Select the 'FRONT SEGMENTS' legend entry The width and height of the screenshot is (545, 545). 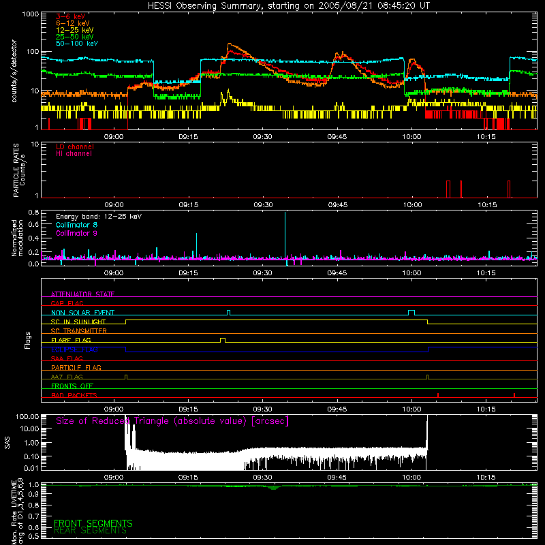93,523
